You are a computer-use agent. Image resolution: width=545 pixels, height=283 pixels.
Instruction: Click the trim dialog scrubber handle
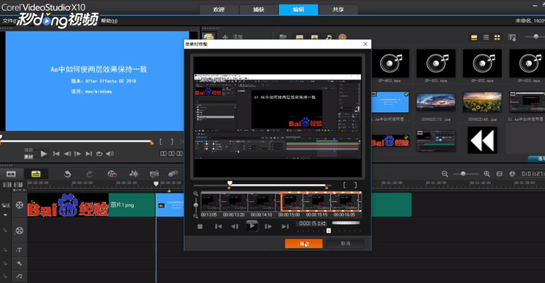tap(230, 183)
